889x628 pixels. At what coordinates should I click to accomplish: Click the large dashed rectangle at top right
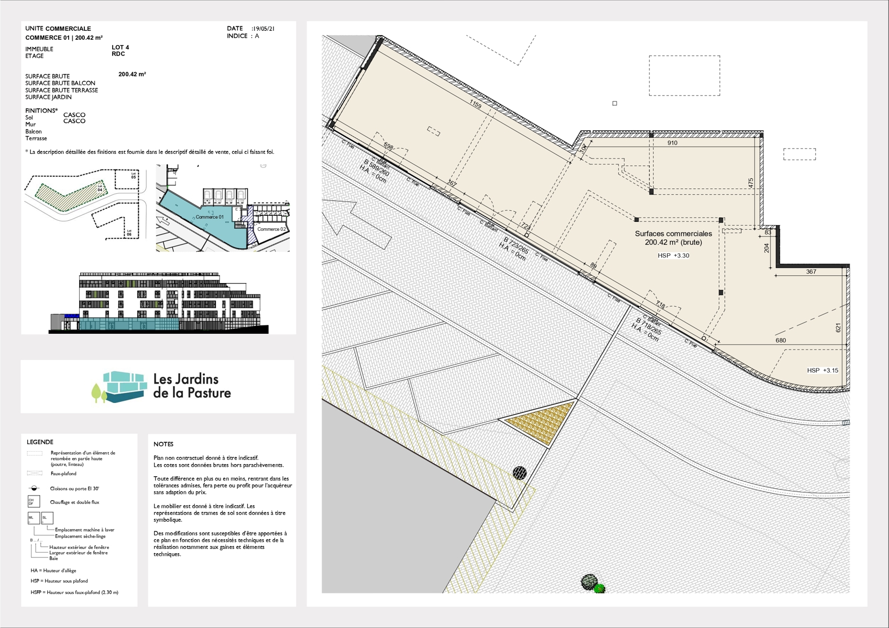tap(684, 76)
